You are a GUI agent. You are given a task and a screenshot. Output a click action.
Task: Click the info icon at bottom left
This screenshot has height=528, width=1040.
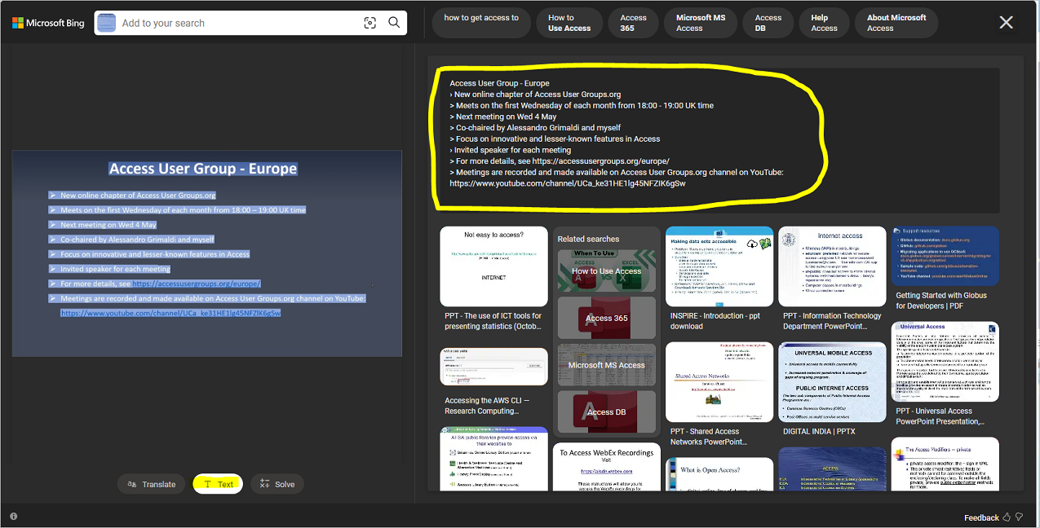pyautogui.click(x=13, y=516)
